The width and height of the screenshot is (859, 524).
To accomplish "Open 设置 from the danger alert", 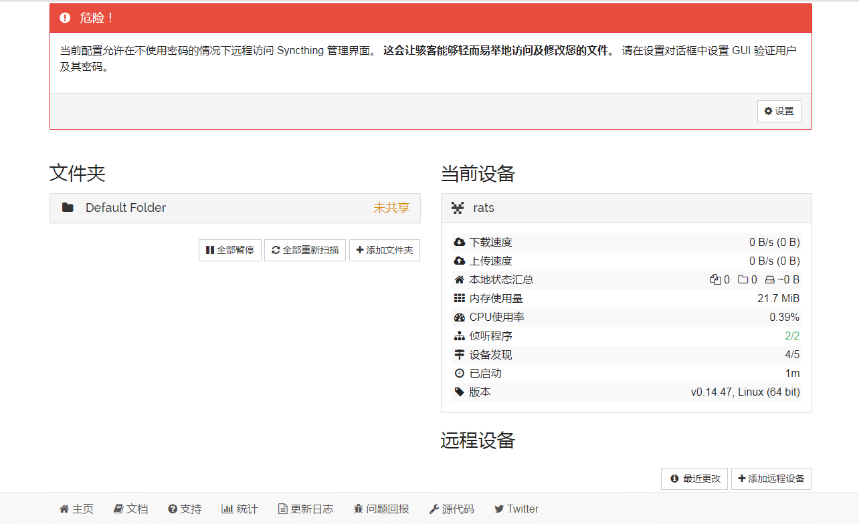I will pyautogui.click(x=779, y=111).
